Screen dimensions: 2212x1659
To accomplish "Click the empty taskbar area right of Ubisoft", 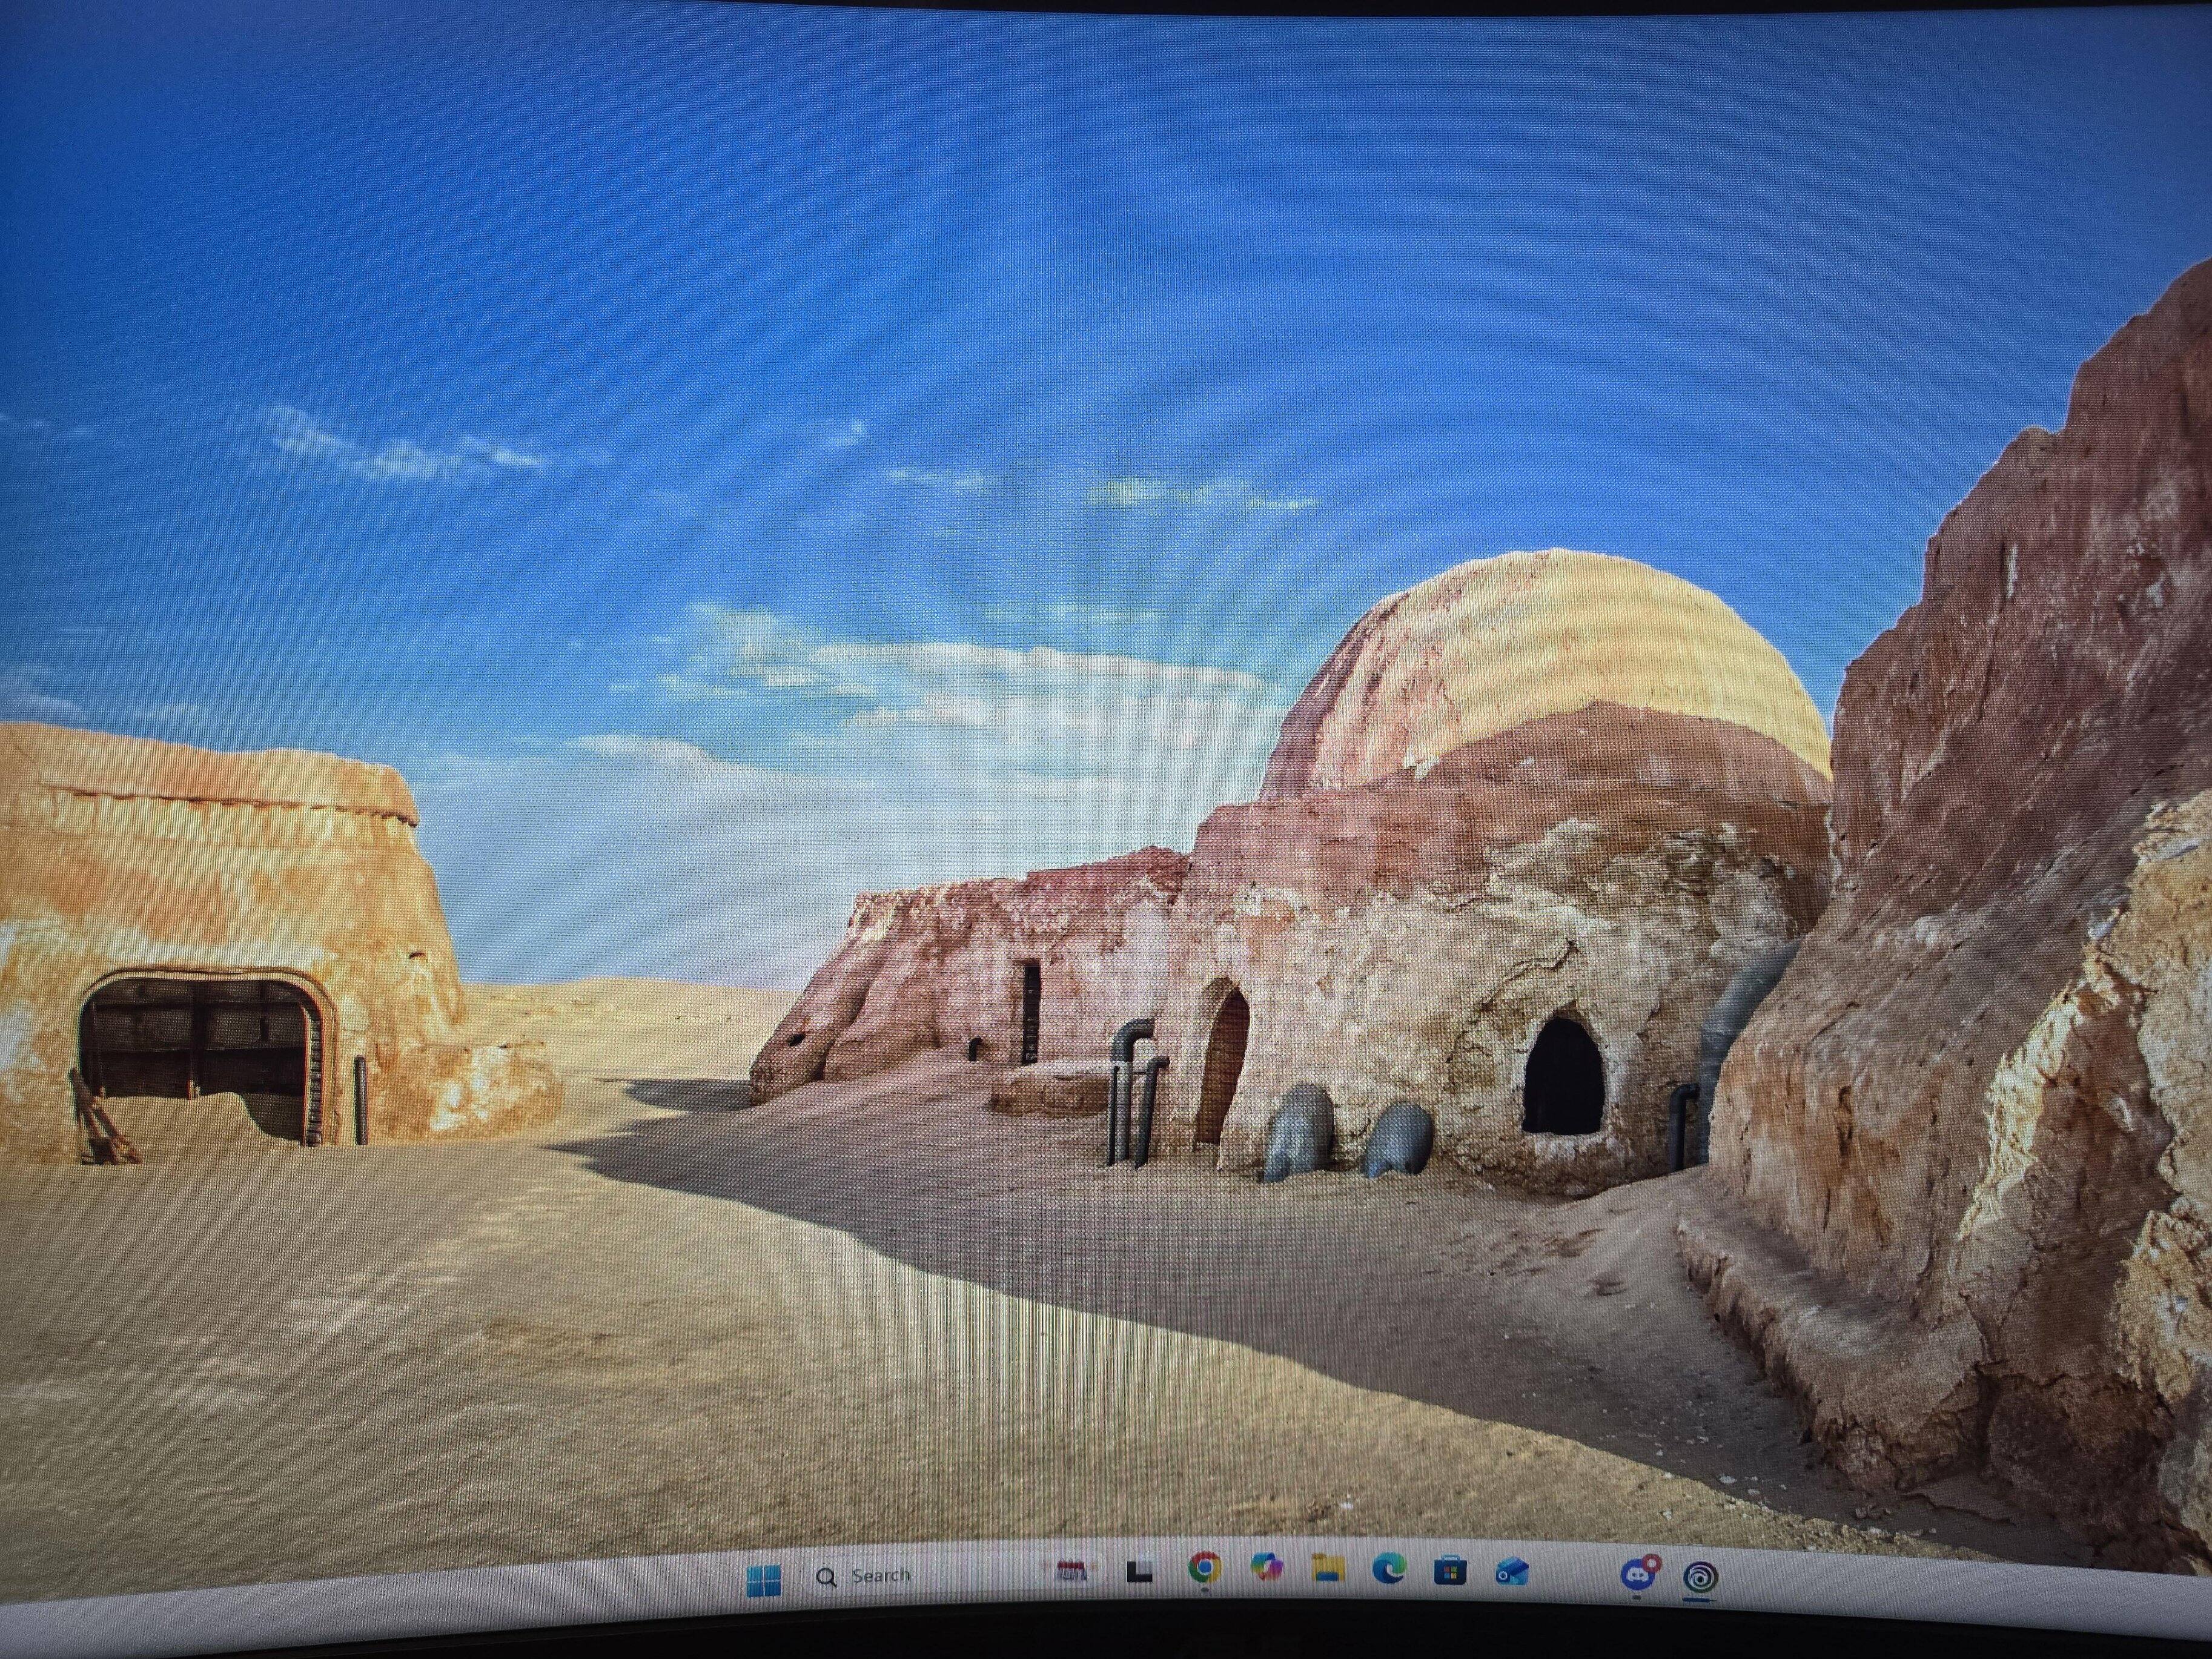I will (x=1850, y=1585).
